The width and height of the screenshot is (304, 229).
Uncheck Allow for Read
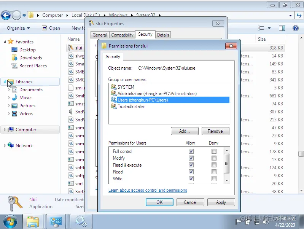(191, 172)
